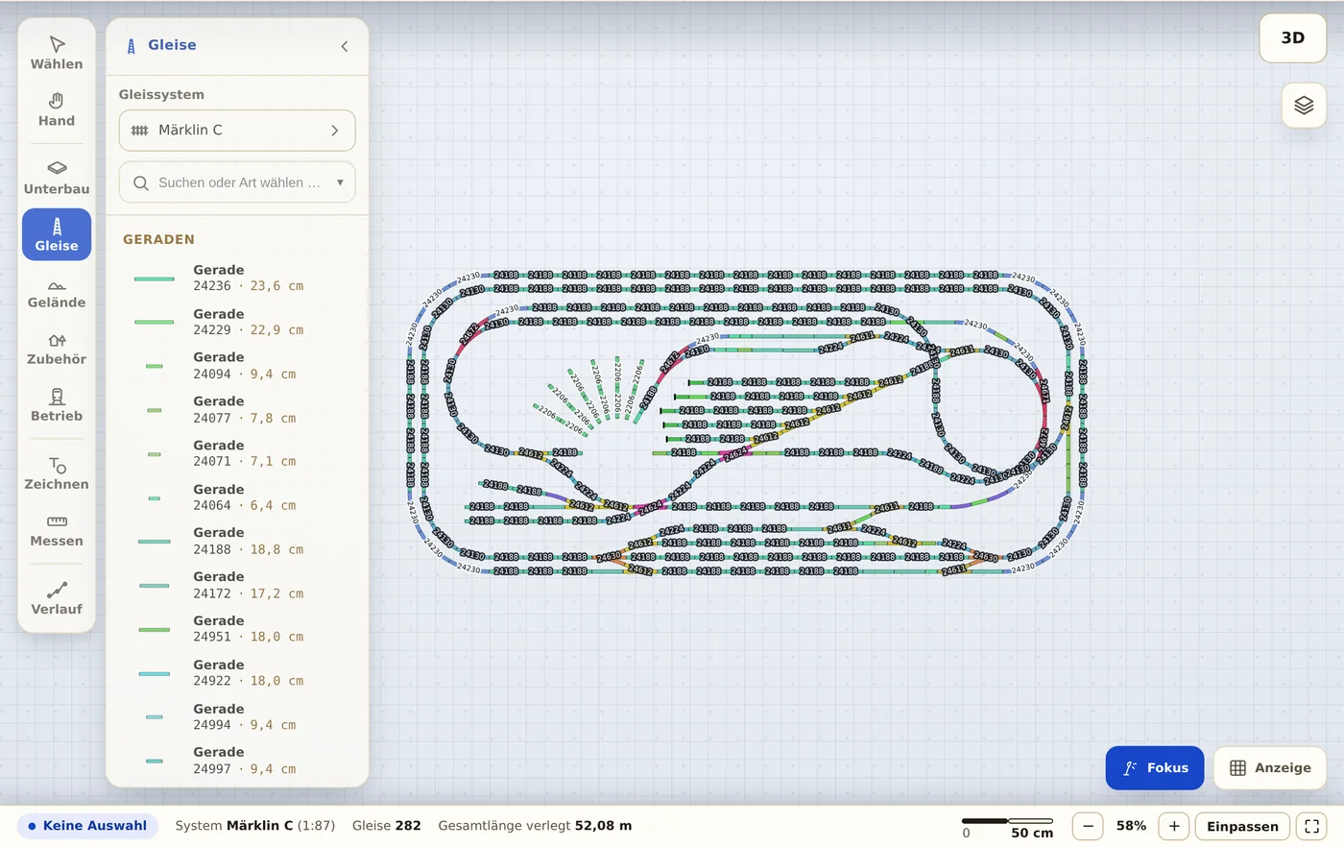Zoom in with the plus button
Image resolution: width=1344 pixels, height=847 pixels.
[1174, 826]
